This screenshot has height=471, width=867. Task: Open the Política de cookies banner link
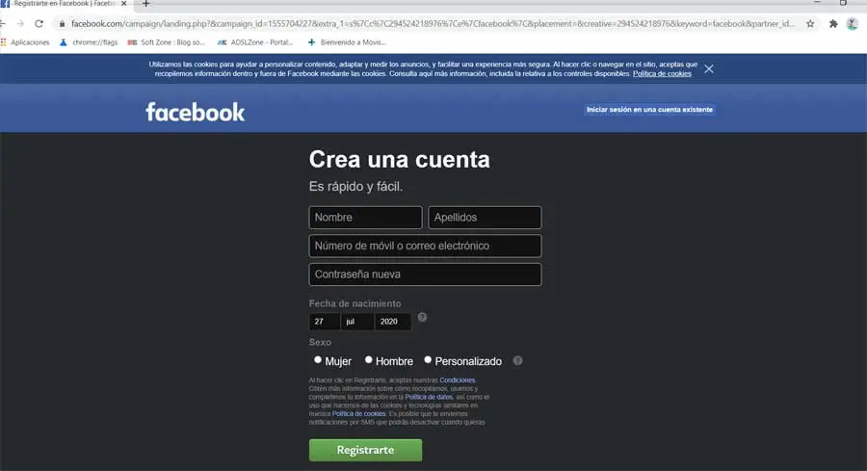click(662, 73)
